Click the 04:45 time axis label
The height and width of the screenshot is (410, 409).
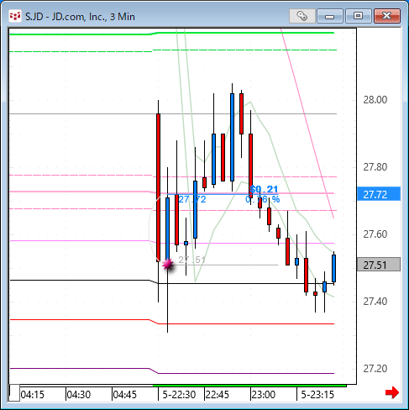125,395
